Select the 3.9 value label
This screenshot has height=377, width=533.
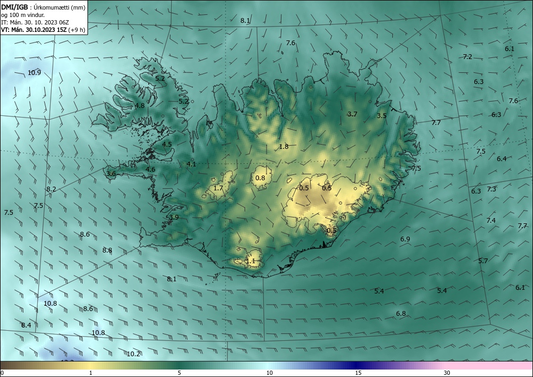coord(174,217)
